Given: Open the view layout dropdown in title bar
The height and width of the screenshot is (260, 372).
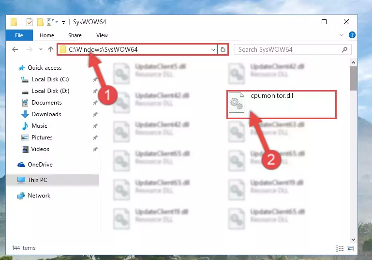Looking at the screenshot, I should [52, 22].
